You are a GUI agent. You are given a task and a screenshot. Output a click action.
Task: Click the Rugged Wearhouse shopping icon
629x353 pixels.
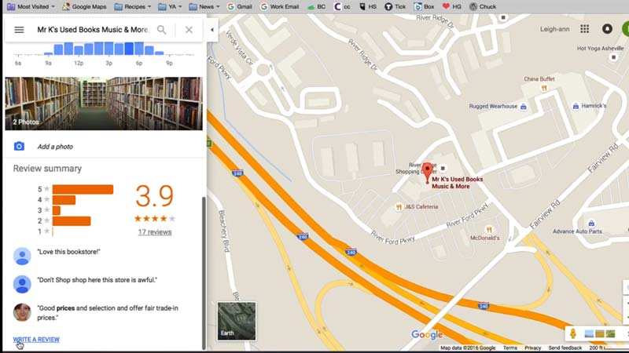tap(523, 107)
